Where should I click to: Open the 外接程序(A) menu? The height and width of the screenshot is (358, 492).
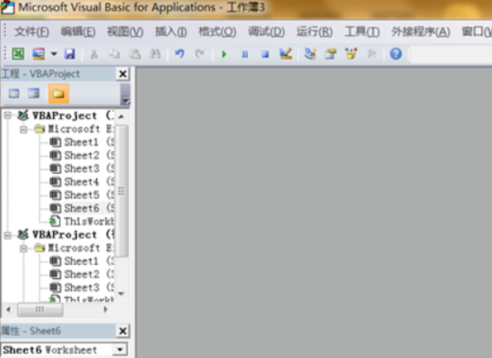[x=421, y=32]
